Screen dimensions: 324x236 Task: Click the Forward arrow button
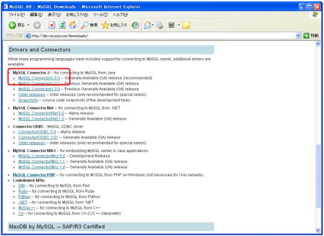[x=37, y=25]
